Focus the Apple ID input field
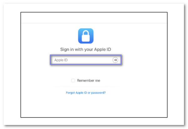Image resolution: width=188 pixels, height=129 pixels. [x=86, y=60]
